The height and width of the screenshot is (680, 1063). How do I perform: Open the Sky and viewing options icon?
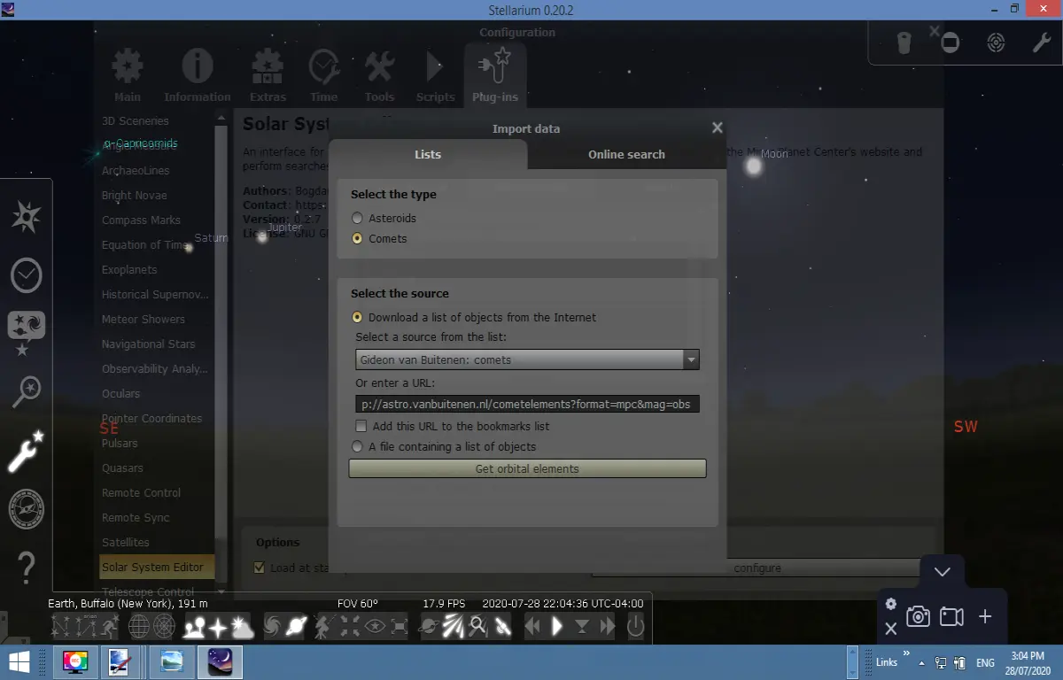click(27, 333)
